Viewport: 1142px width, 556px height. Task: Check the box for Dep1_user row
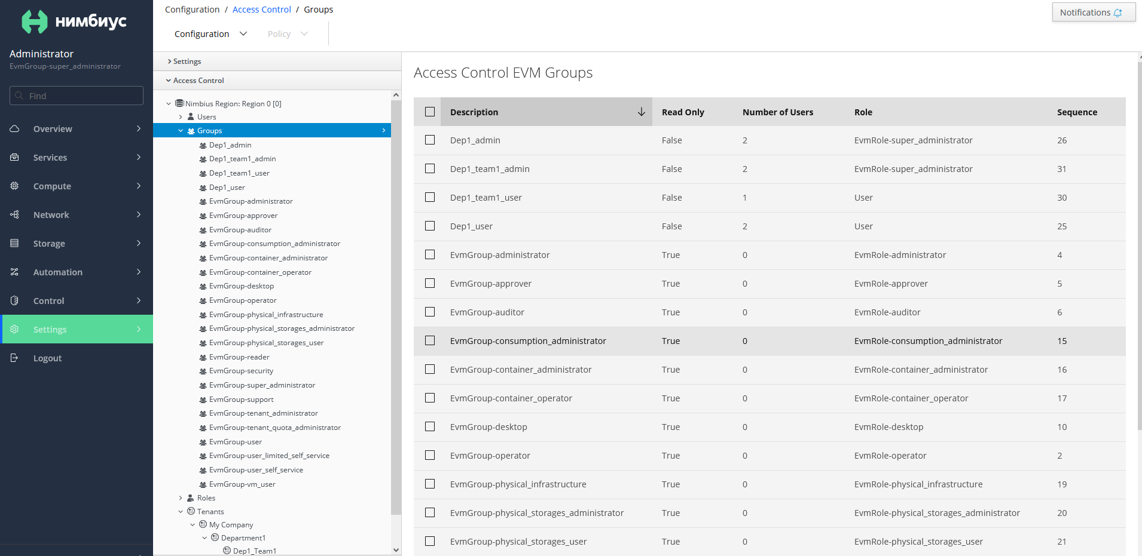click(430, 226)
